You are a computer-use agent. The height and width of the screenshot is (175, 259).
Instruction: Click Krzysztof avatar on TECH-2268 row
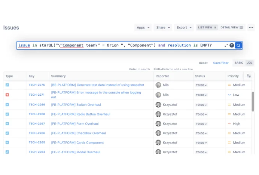click(x=158, y=114)
